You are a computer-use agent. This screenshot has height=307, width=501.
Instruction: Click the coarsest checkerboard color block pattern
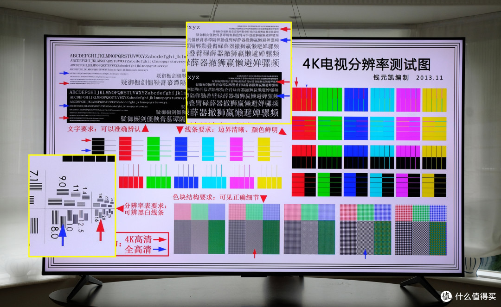coord(421,229)
